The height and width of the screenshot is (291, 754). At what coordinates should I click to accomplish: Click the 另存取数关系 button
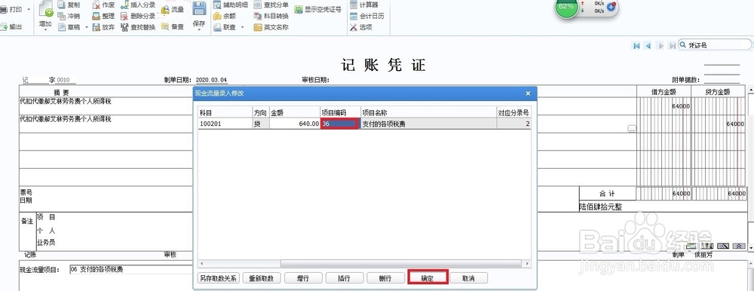[x=218, y=278]
